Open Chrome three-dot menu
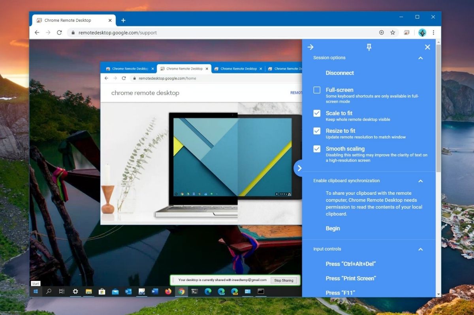Viewport: 474px width, 315px height. [x=433, y=33]
